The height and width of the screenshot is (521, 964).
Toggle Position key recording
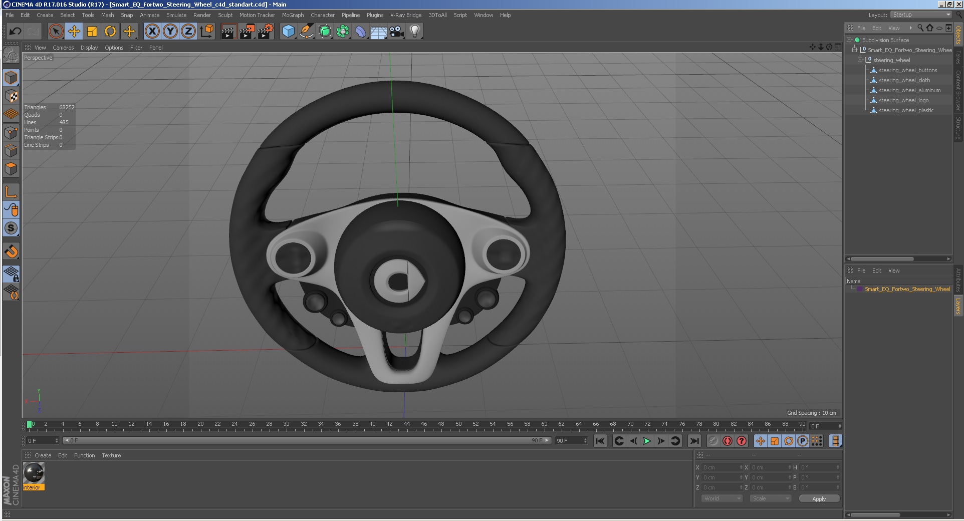click(761, 441)
